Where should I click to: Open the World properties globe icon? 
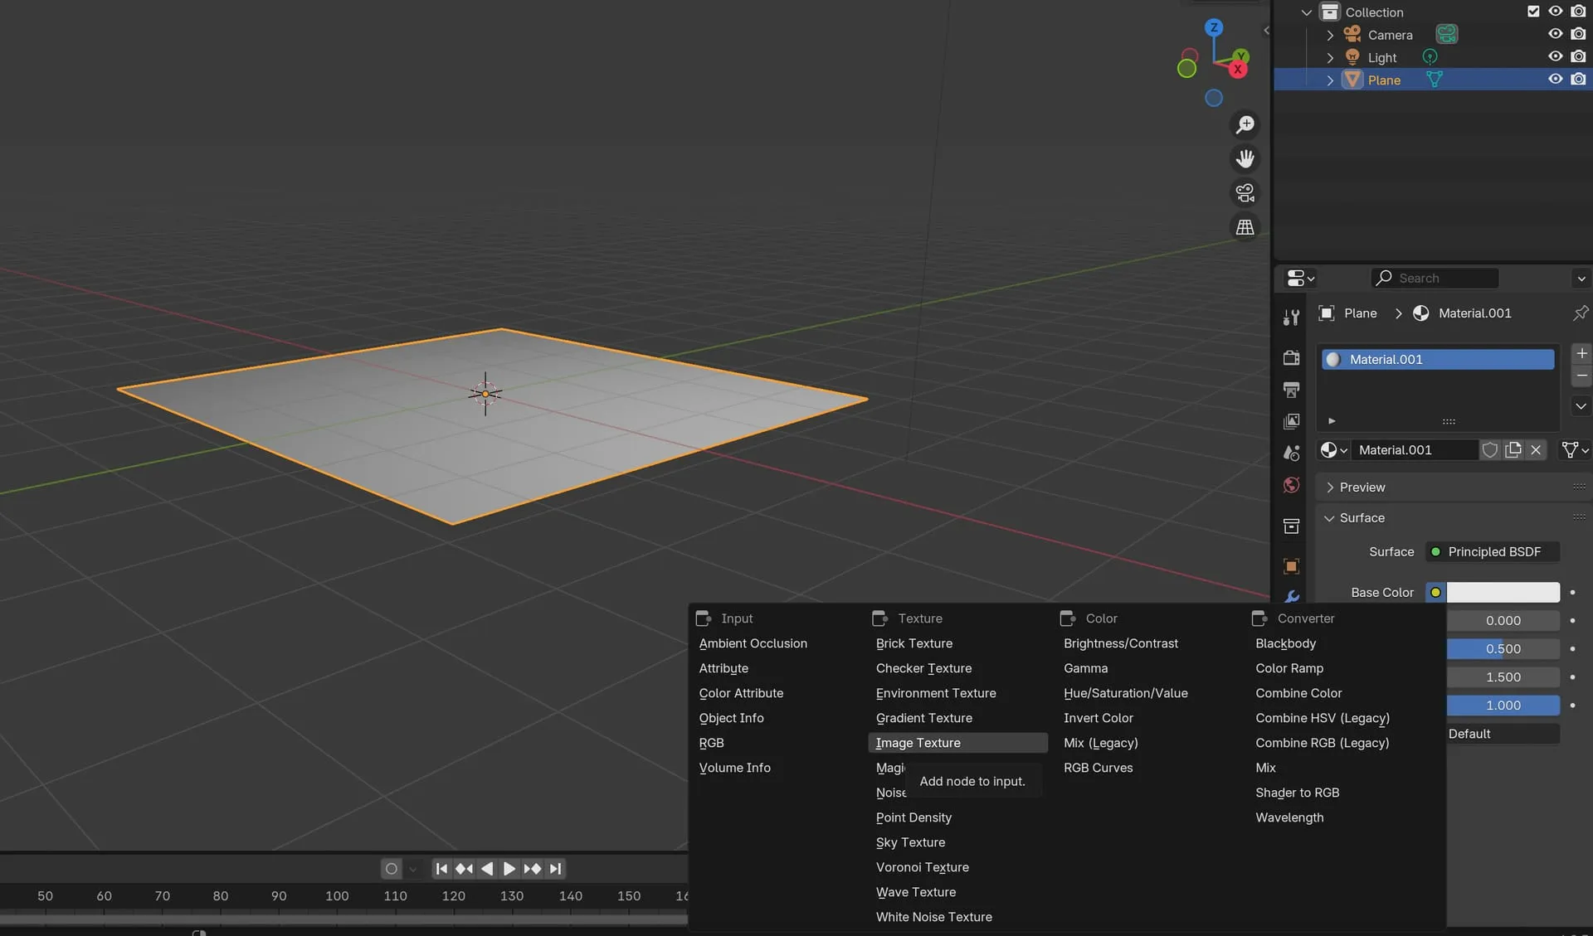[x=1291, y=486]
